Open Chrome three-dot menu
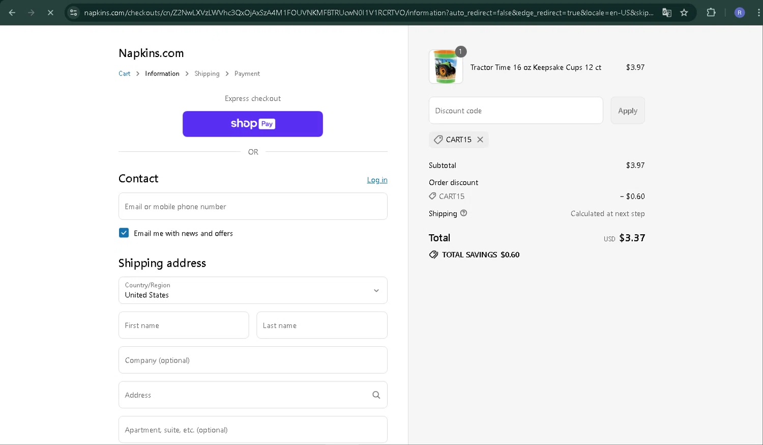This screenshot has width=763, height=445. pyautogui.click(x=758, y=13)
